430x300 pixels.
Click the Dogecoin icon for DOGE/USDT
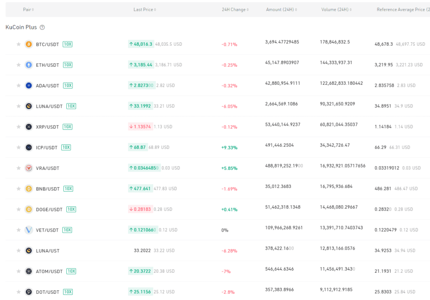point(29,209)
